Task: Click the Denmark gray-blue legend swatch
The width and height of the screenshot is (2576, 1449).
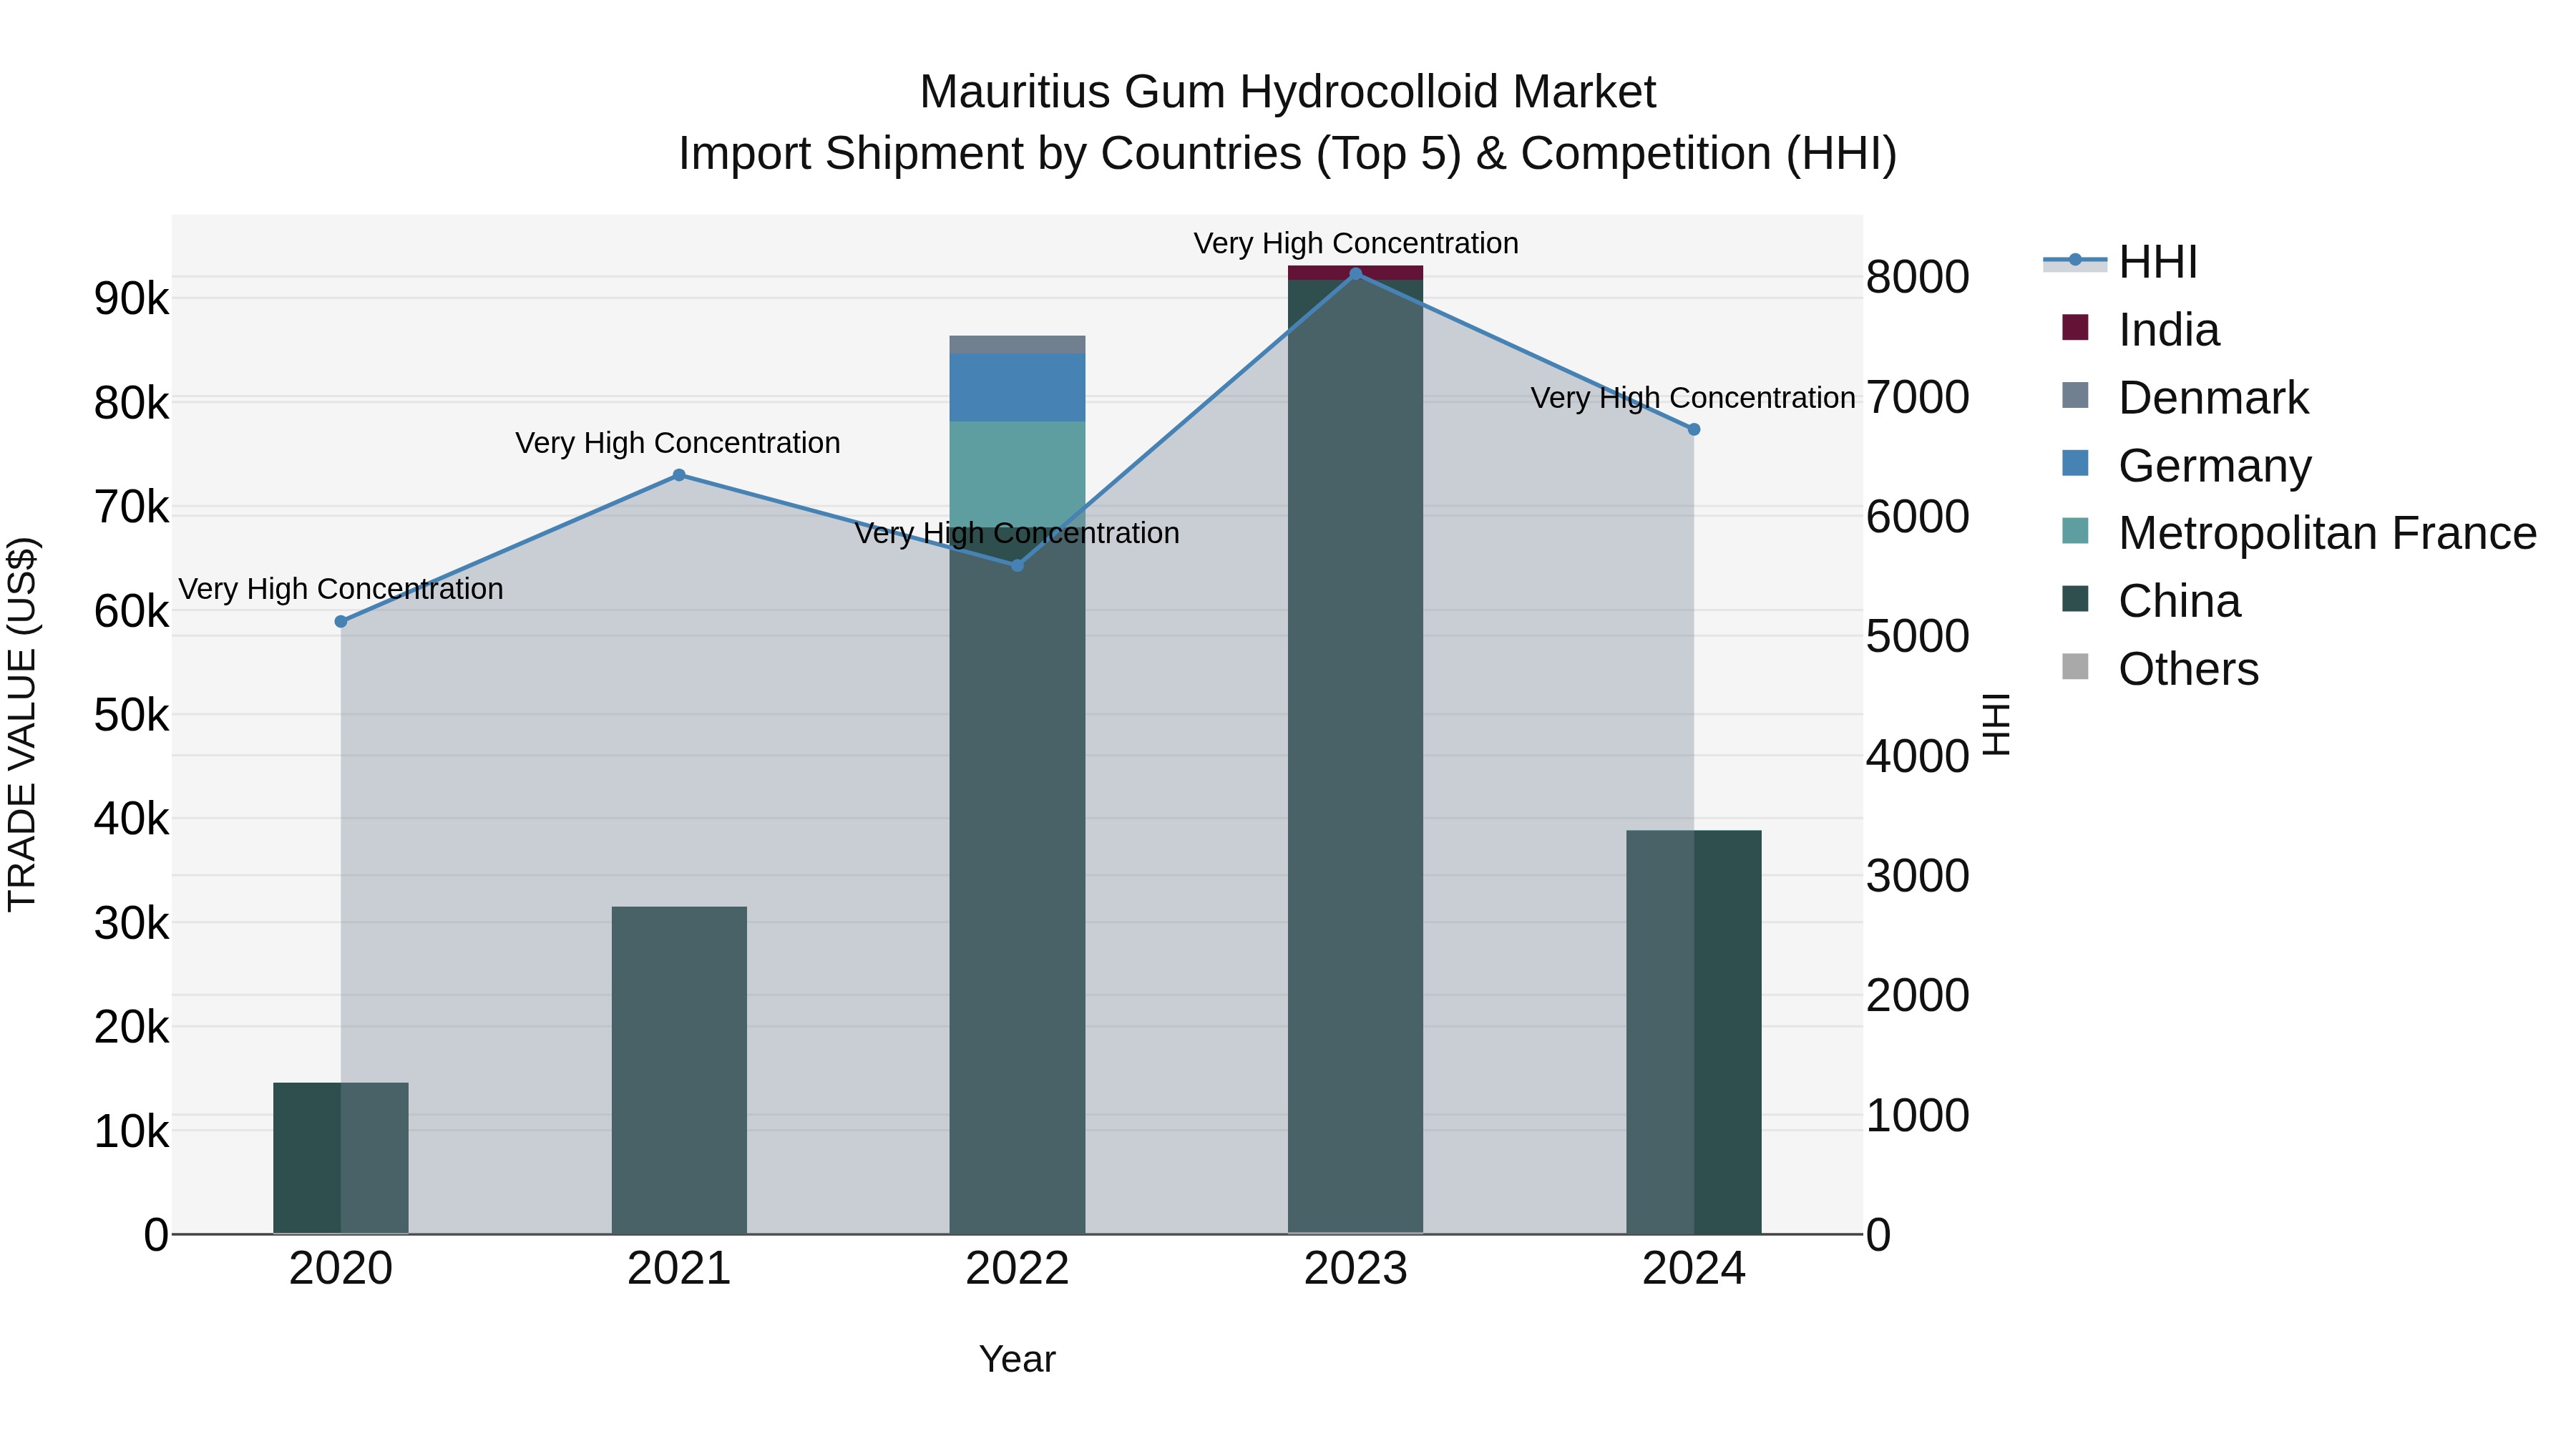Action: [2075, 395]
